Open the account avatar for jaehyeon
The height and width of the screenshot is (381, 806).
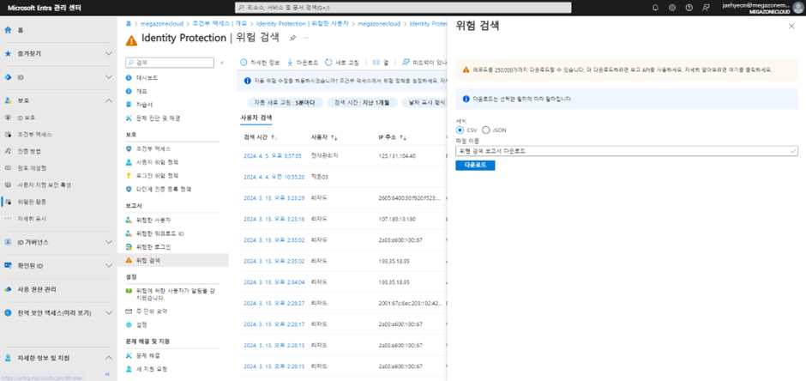coord(797,7)
